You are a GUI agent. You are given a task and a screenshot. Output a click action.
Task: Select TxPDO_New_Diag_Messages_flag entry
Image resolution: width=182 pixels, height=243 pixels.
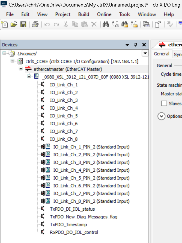[83, 217]
